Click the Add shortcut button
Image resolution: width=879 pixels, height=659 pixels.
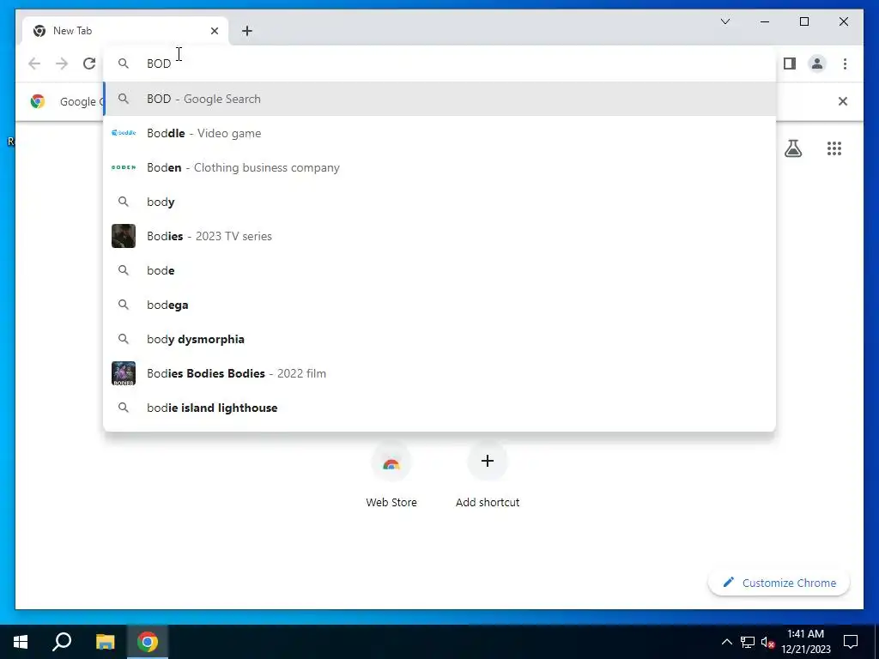click(488, 475)
